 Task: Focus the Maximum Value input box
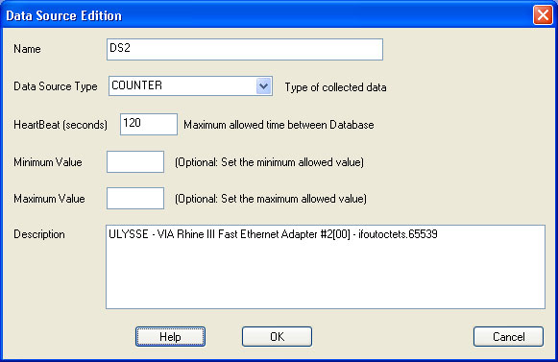(x=135, y=198)
